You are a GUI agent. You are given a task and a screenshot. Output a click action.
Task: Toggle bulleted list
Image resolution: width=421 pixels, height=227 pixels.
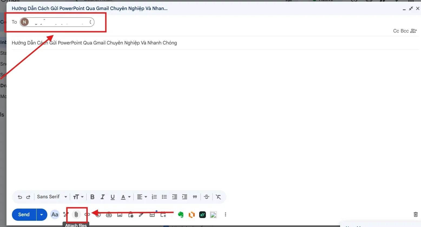point(164,197)
